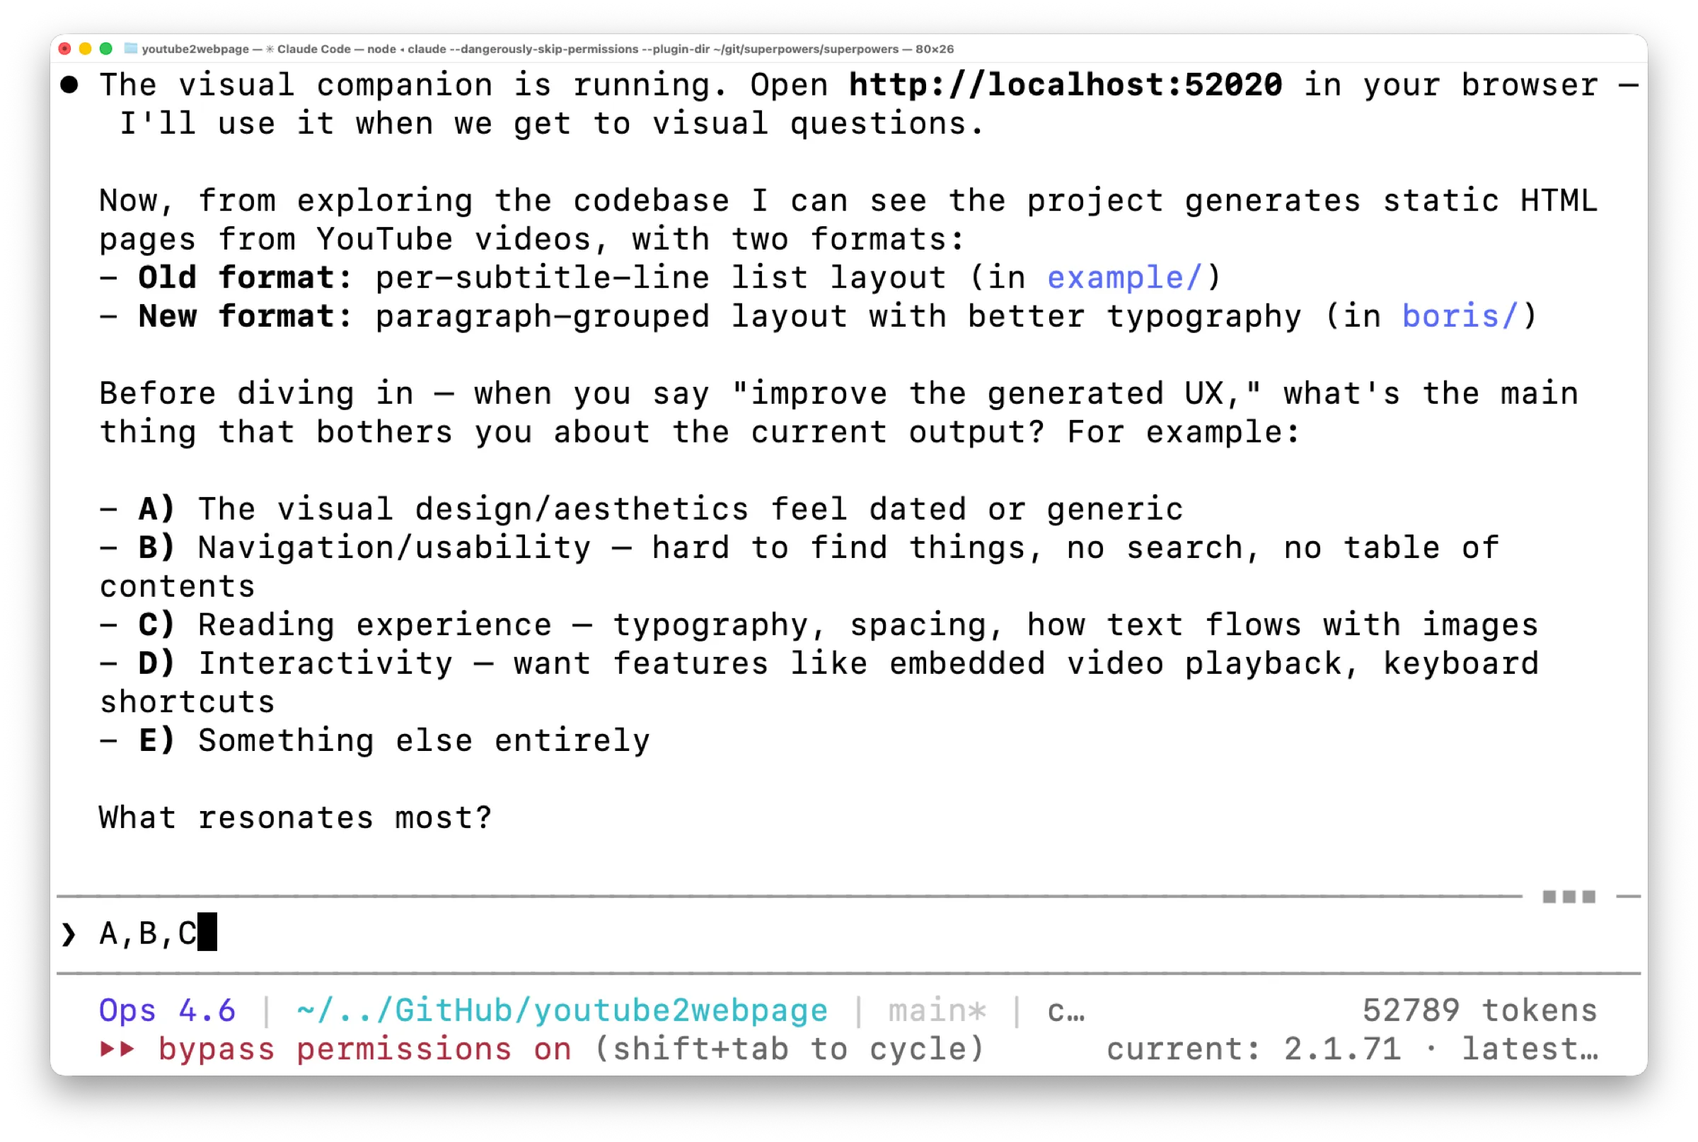Click the main* branch indicator
Screen dimensions: 1698x1142
[x=937, y=1010]
